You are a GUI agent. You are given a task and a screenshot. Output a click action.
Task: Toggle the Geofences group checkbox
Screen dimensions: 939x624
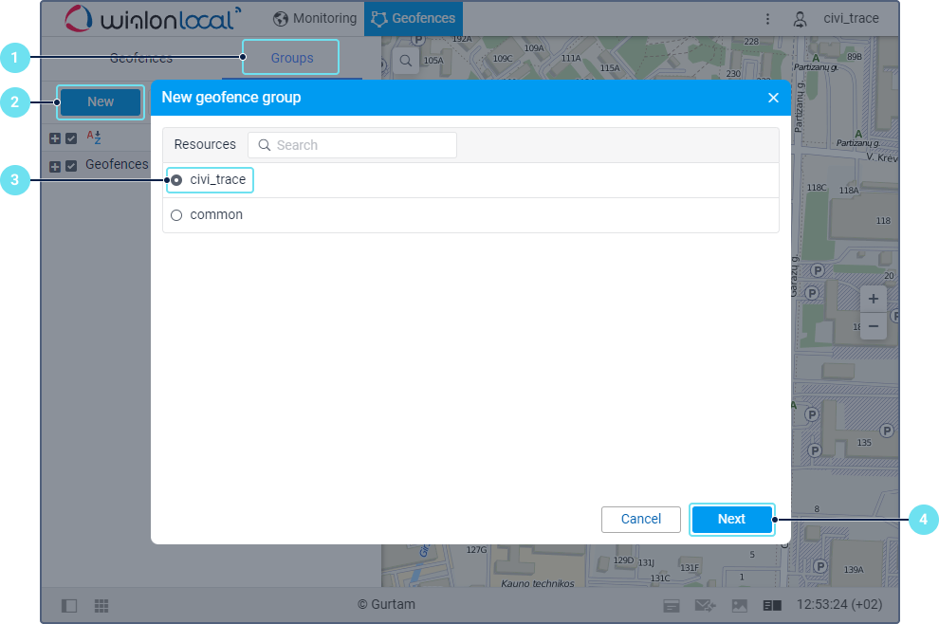71,166
